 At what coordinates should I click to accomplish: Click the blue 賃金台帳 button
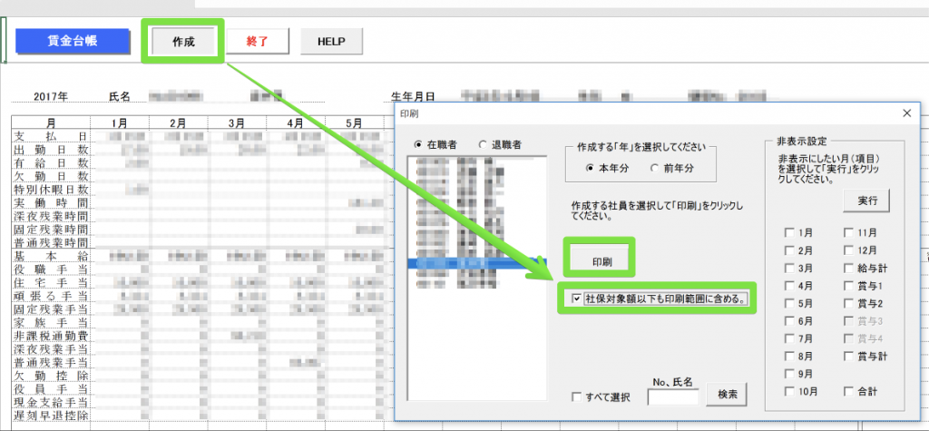coord(73,42)
